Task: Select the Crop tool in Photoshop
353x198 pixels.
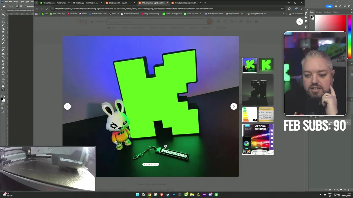Action: (x=3, y=29)
